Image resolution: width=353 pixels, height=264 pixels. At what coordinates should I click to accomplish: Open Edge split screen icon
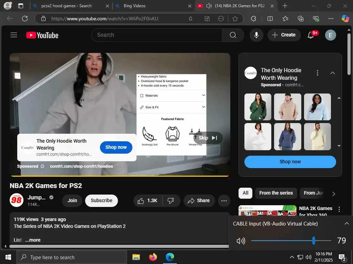(x=270, y=19)
